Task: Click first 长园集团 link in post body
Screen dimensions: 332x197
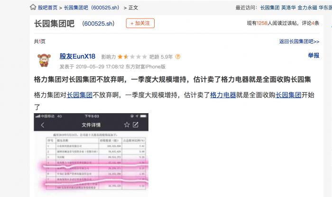Action: tap(80, 95)
